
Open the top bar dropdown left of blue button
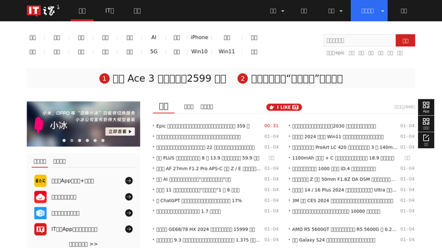coord(335,11)
